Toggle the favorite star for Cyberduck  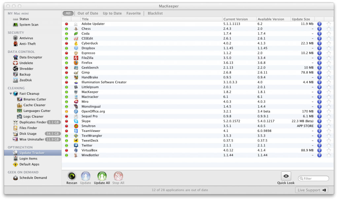(329, 43)
